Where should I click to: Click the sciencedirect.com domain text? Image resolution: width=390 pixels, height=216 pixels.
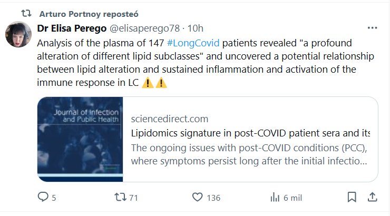pyautogui.click(x=169, y=119)
